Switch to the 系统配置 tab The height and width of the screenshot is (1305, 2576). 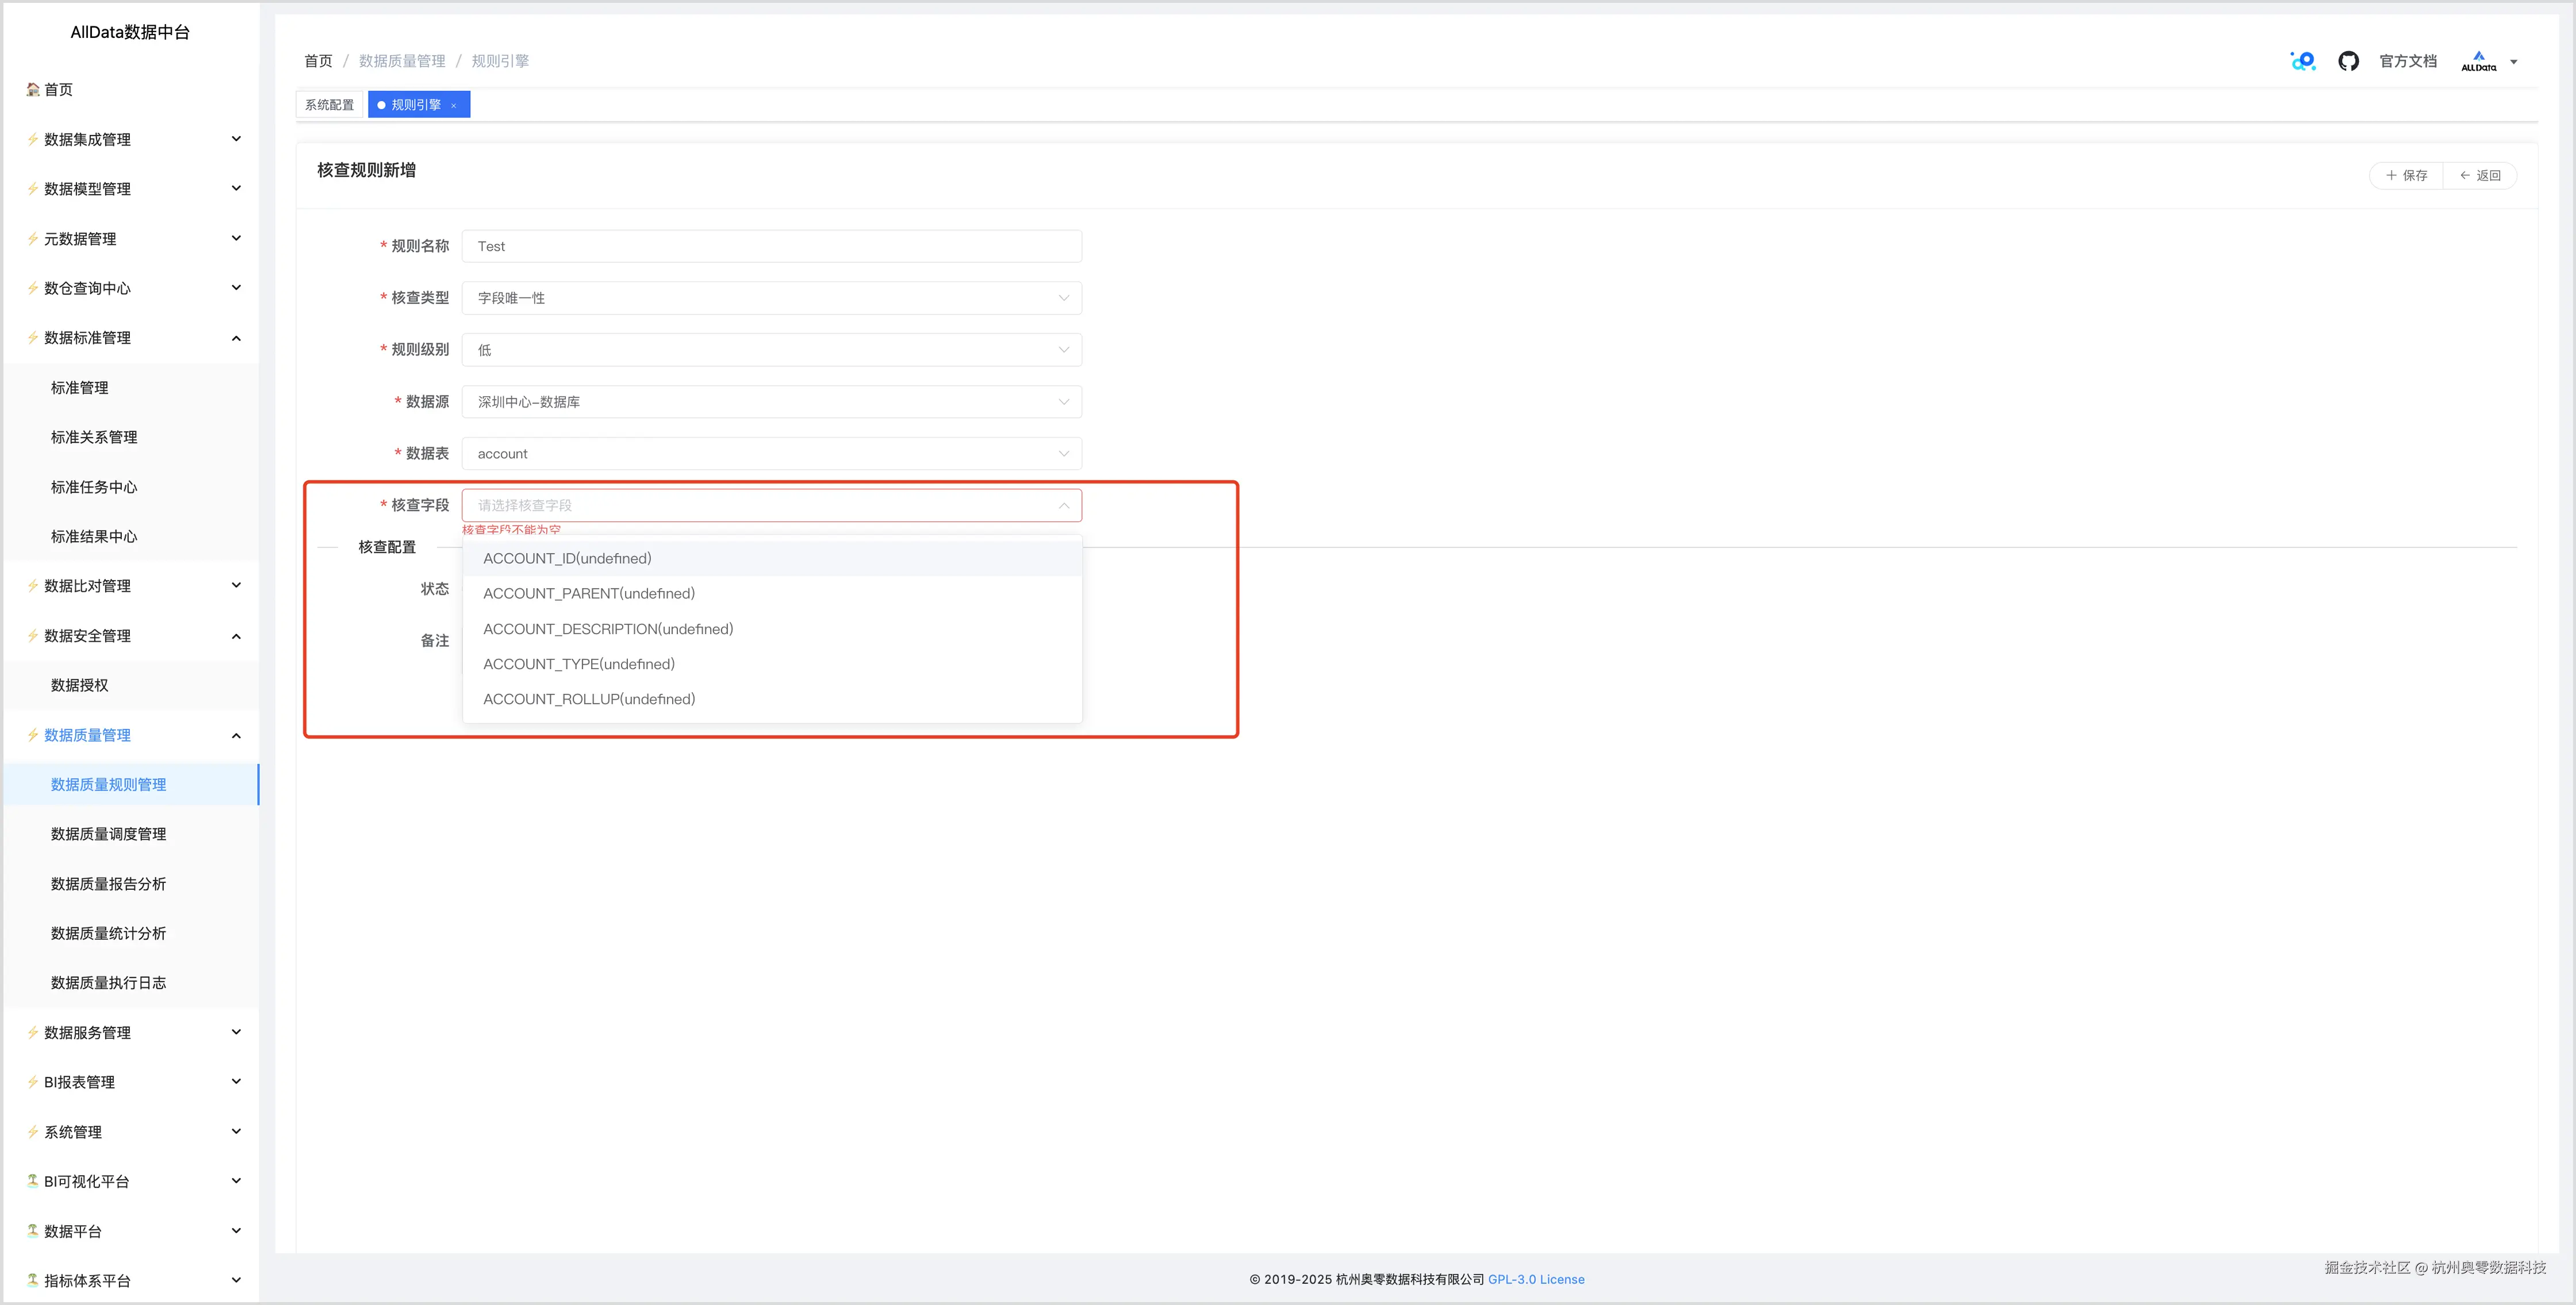[329, 105]
